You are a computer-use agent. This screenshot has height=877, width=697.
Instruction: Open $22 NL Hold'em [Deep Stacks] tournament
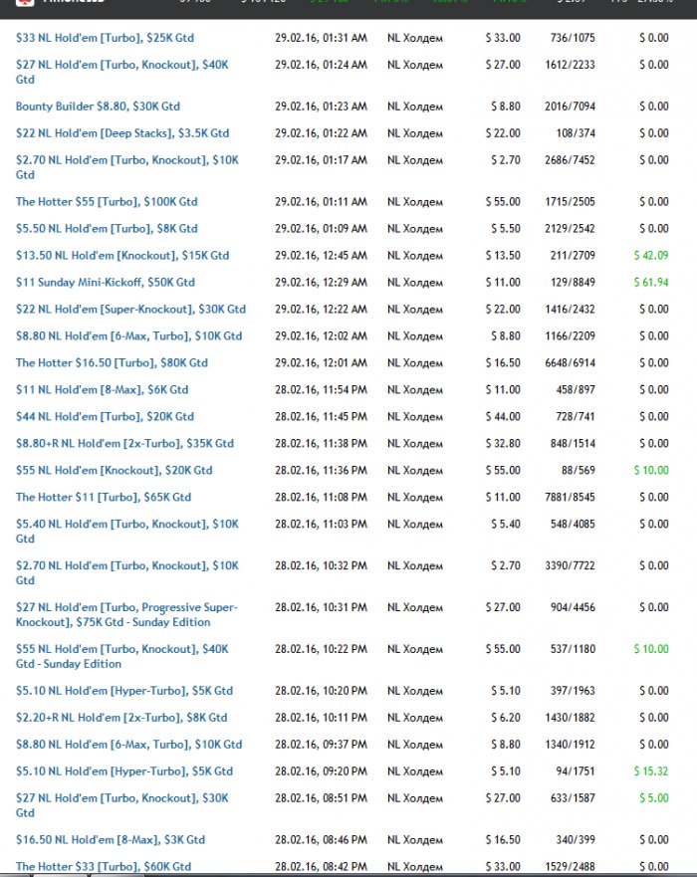coord(121,133)
